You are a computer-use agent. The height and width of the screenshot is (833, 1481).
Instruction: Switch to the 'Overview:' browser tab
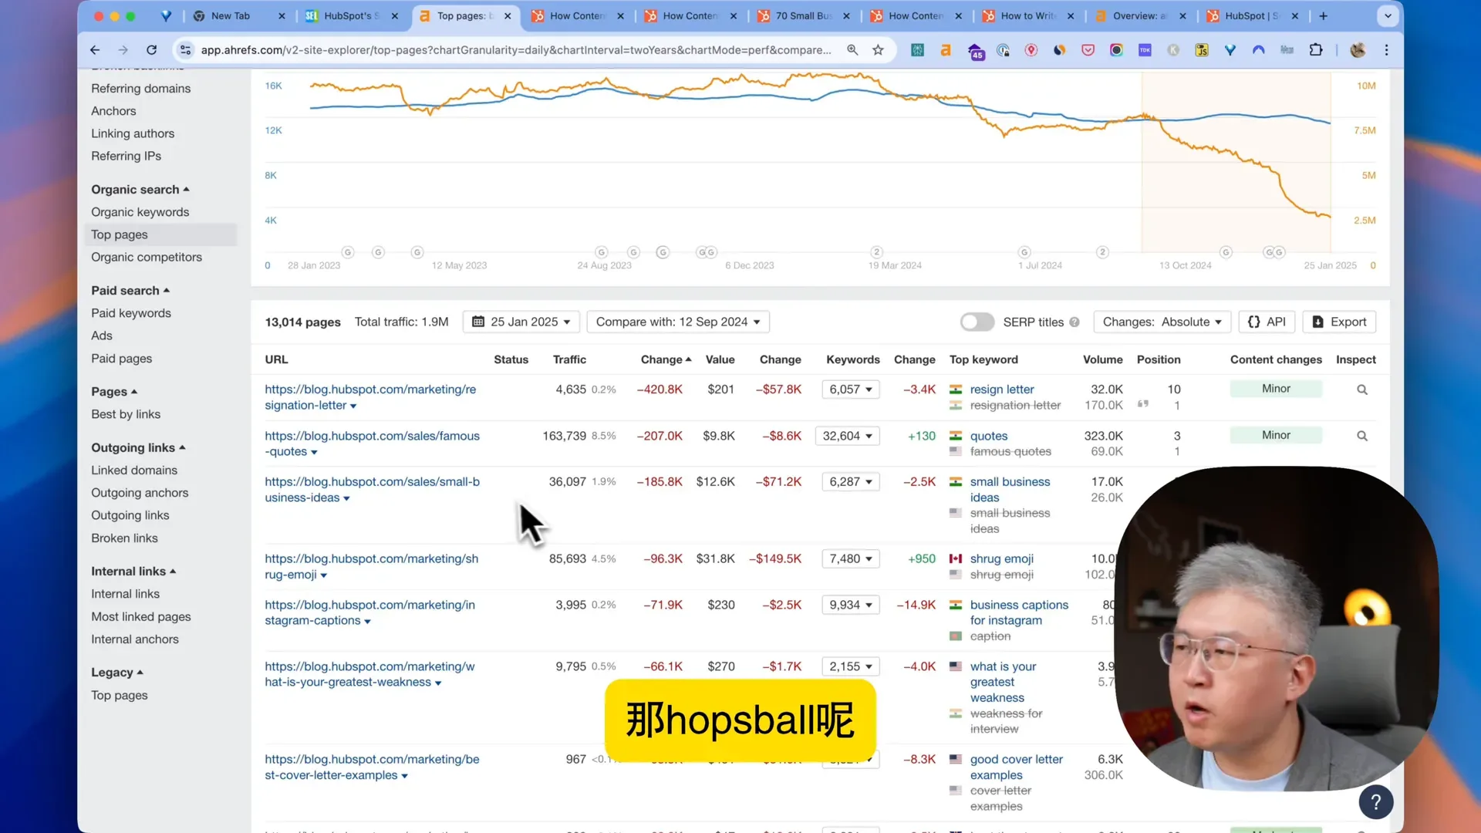(x=1140, y=15)
